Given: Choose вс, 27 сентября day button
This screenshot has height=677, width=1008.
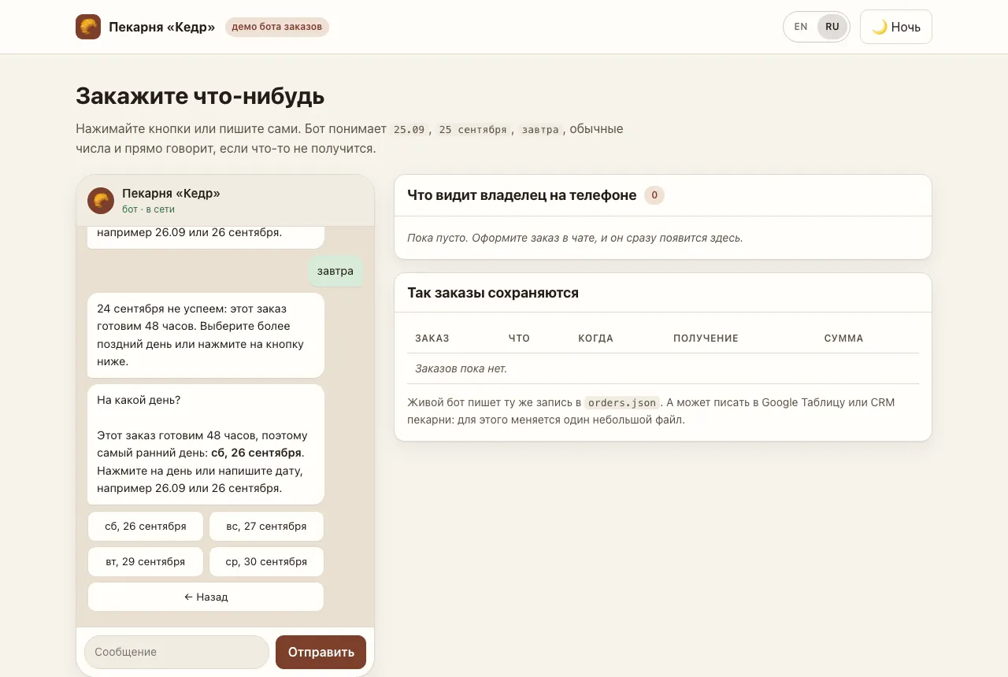Looking at the screenshot, I should click(x=266, y=526).
